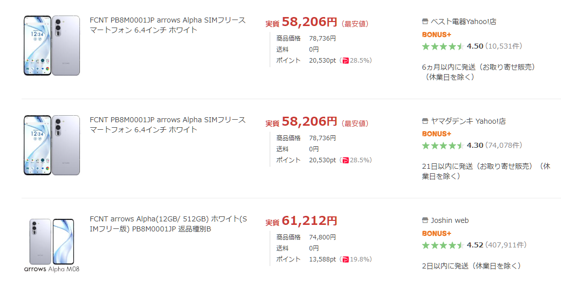Screen dimensions: 561x287
Task: Click the PayPay icon next to 19.8%
Action: 345,259
